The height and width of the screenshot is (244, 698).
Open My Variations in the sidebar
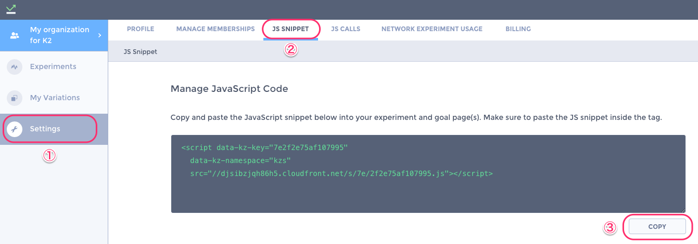click(x=54, y=98)
